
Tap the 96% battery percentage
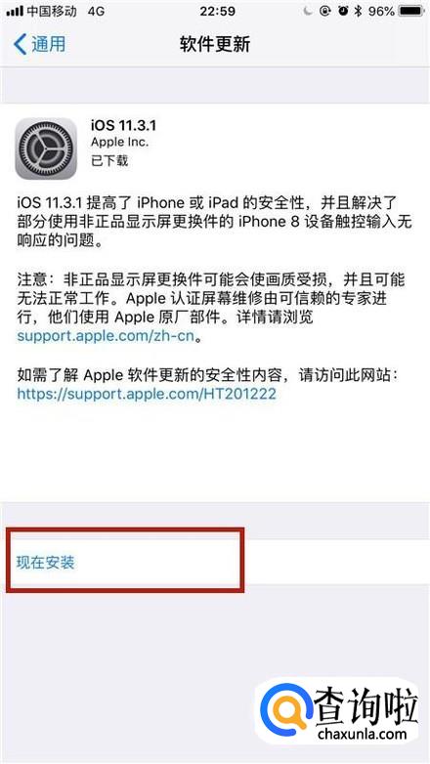[x=381, y=11]
